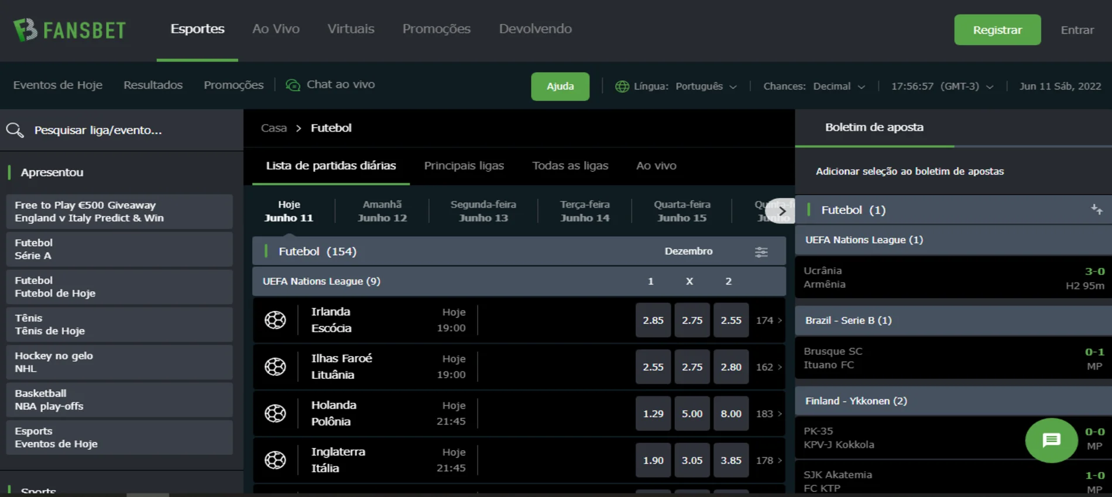Open the Esportes main tab

coord(197,29)
